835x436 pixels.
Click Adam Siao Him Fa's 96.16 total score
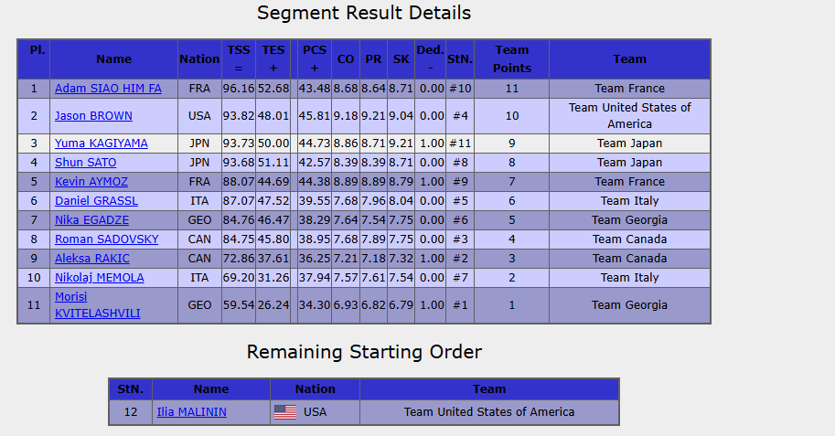pyautogui.click(x=239, y=89)
